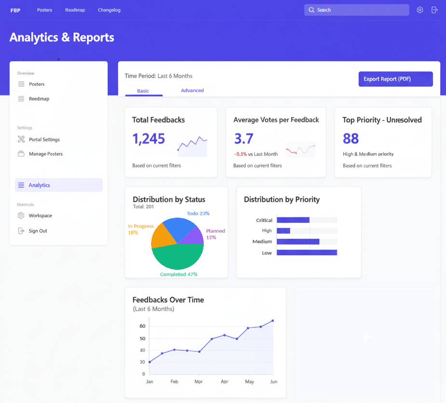Click the Posters list icon in sidebar
Viewport: 446px width, 403px height.
[21, 84]
